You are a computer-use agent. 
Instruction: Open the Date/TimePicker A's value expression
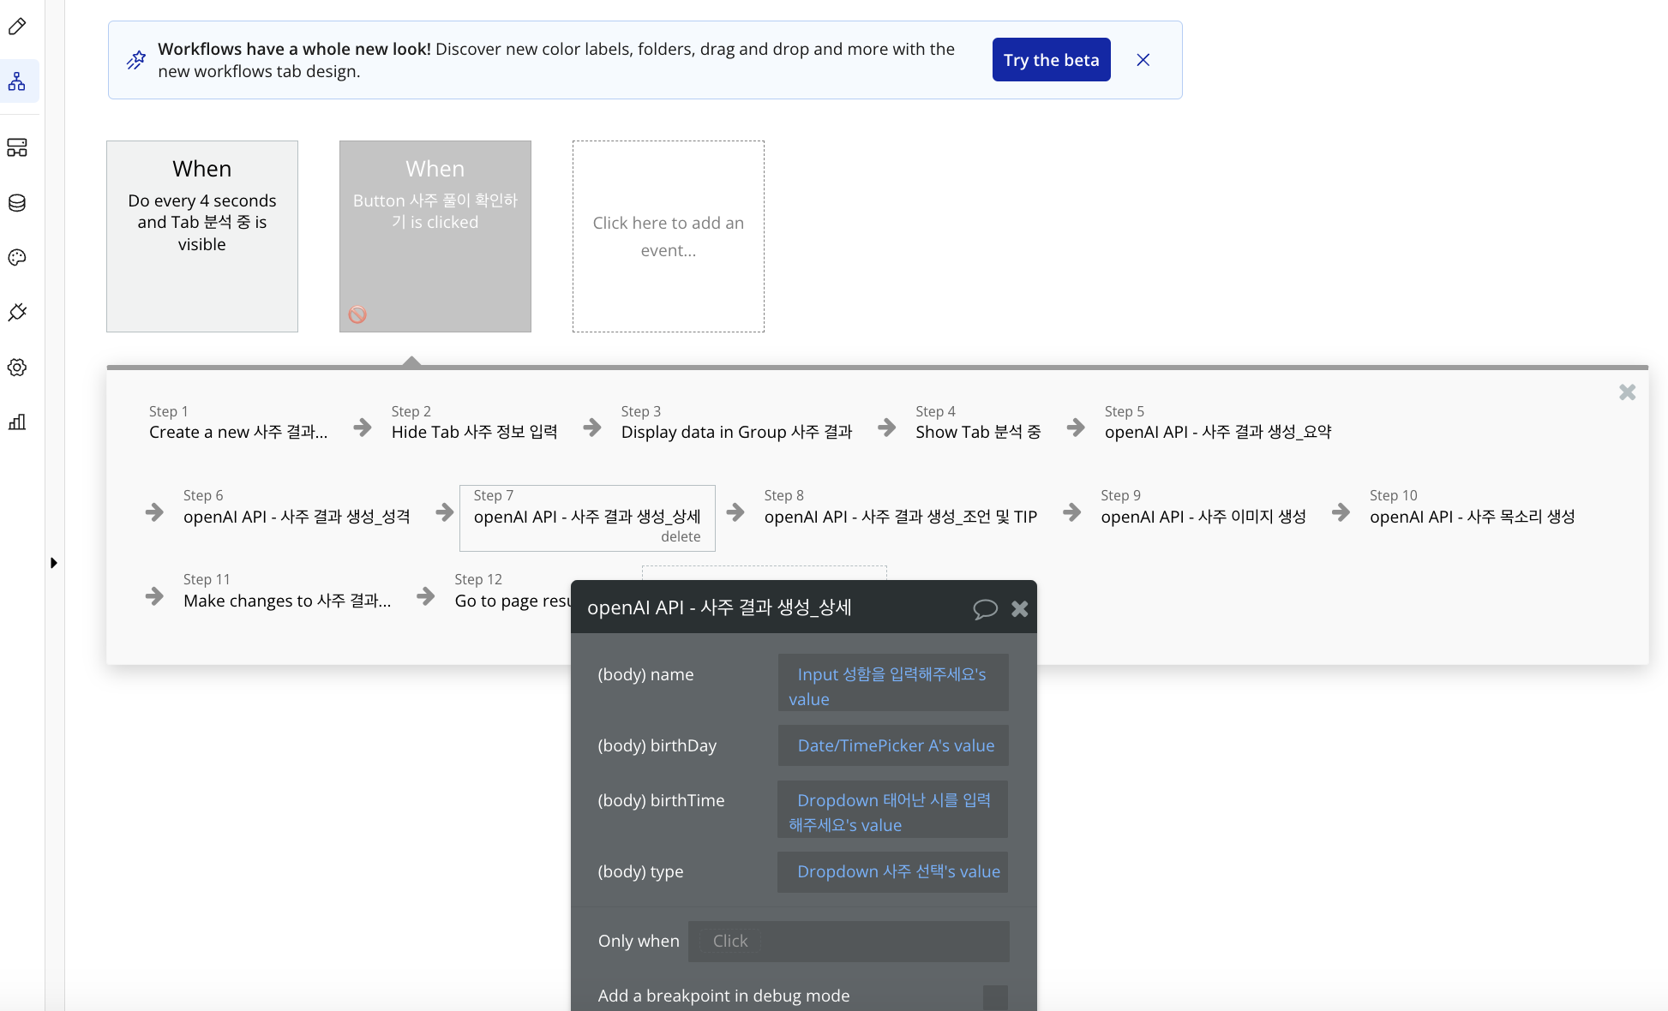895,745
